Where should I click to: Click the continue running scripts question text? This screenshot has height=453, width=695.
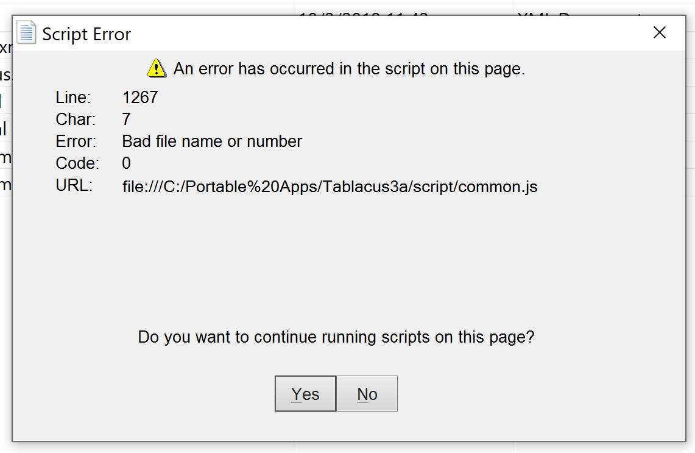tap(335, 337)
